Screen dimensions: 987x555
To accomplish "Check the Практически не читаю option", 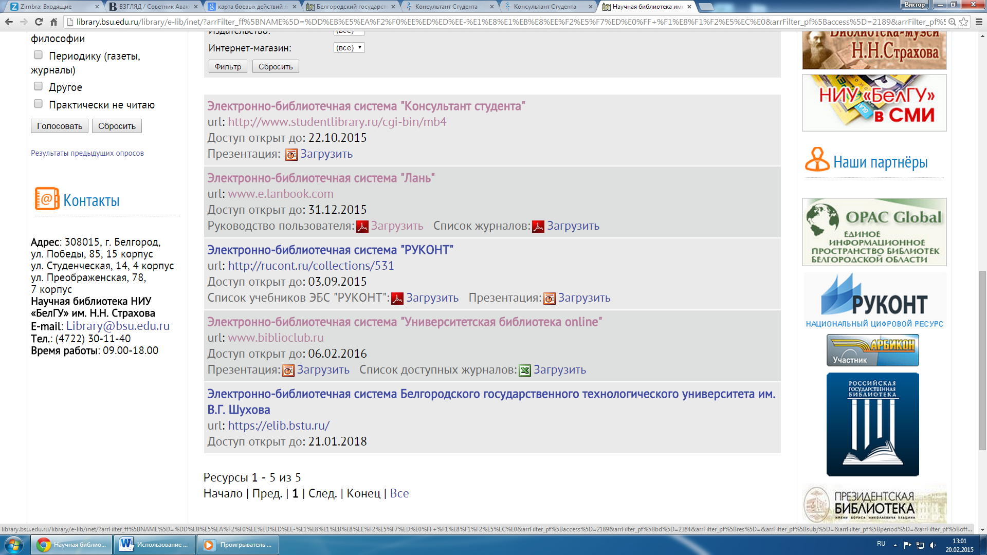I will [38, 104].
